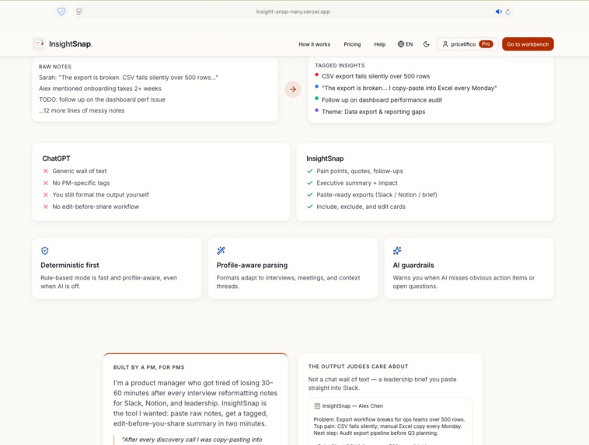Click the globe icon in the navigation bar
This screenshot has height=445, width=589.
401,44
